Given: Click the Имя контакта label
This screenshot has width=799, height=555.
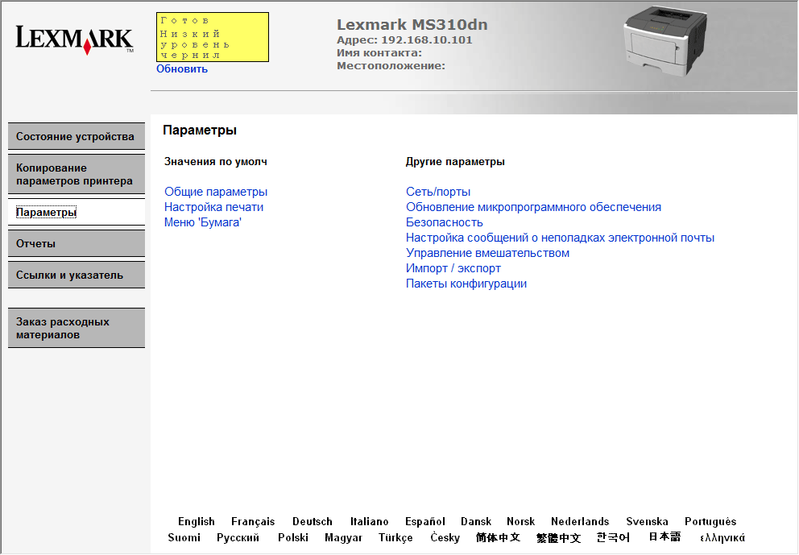Looking at the screenshot, I should pos(379,52).
